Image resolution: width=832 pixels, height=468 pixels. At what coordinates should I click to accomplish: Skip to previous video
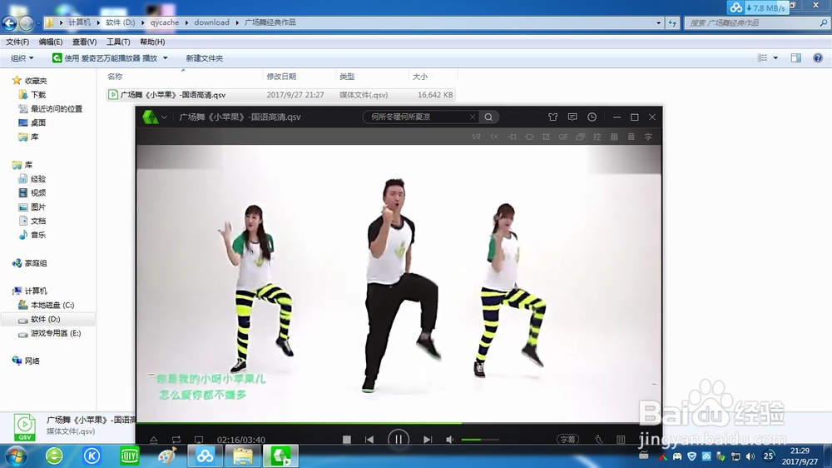pyautogui.click(x=369, y=440)
